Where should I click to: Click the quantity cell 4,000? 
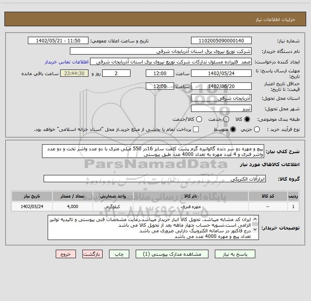pyautogui.click(x=72, y=206)
